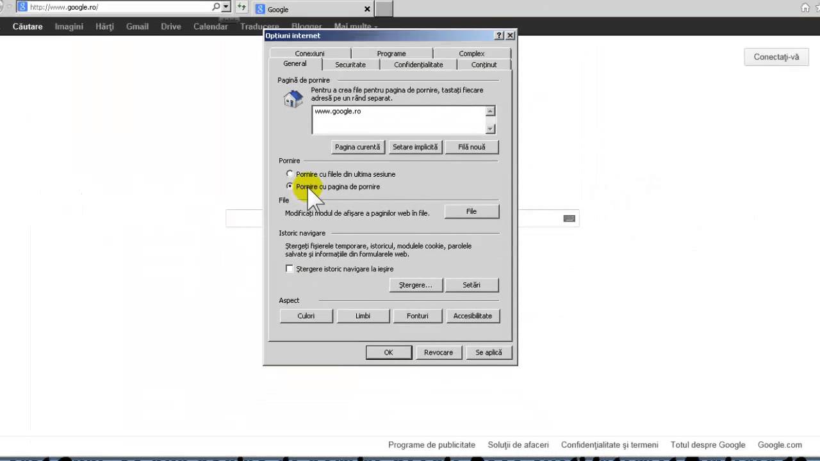
Task: Open the Securitate tab
Action: [x=350, y=65]
